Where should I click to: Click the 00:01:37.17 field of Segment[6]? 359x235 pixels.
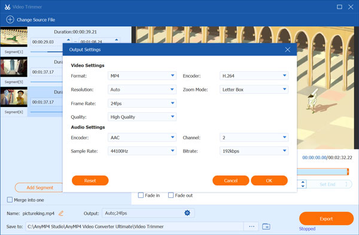[x=47, y=102]
